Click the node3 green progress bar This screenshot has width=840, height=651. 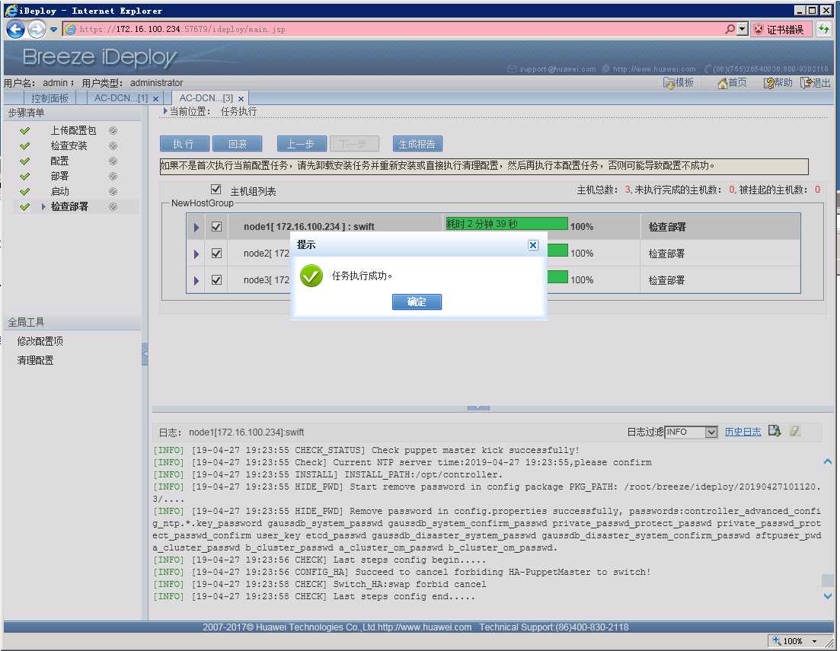[557, 276]
